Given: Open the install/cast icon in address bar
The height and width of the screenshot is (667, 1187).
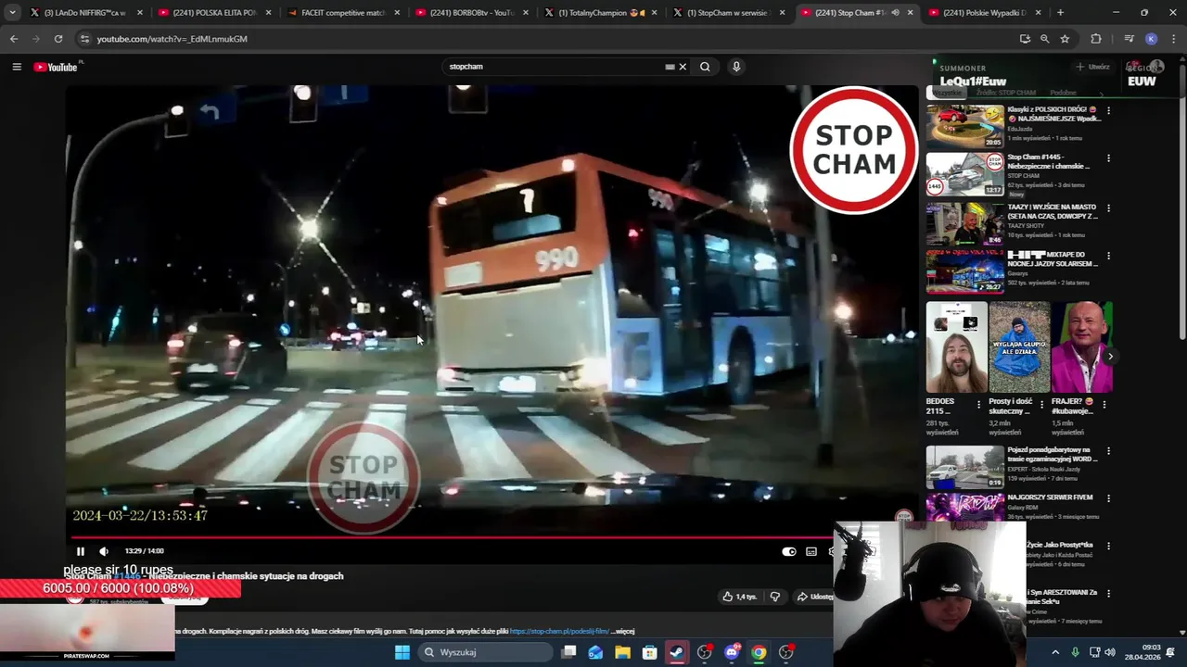Looking at the screenshot, I should (1025, 39).
